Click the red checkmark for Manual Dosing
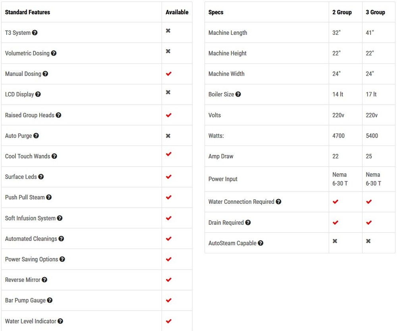 coord(168,74)
